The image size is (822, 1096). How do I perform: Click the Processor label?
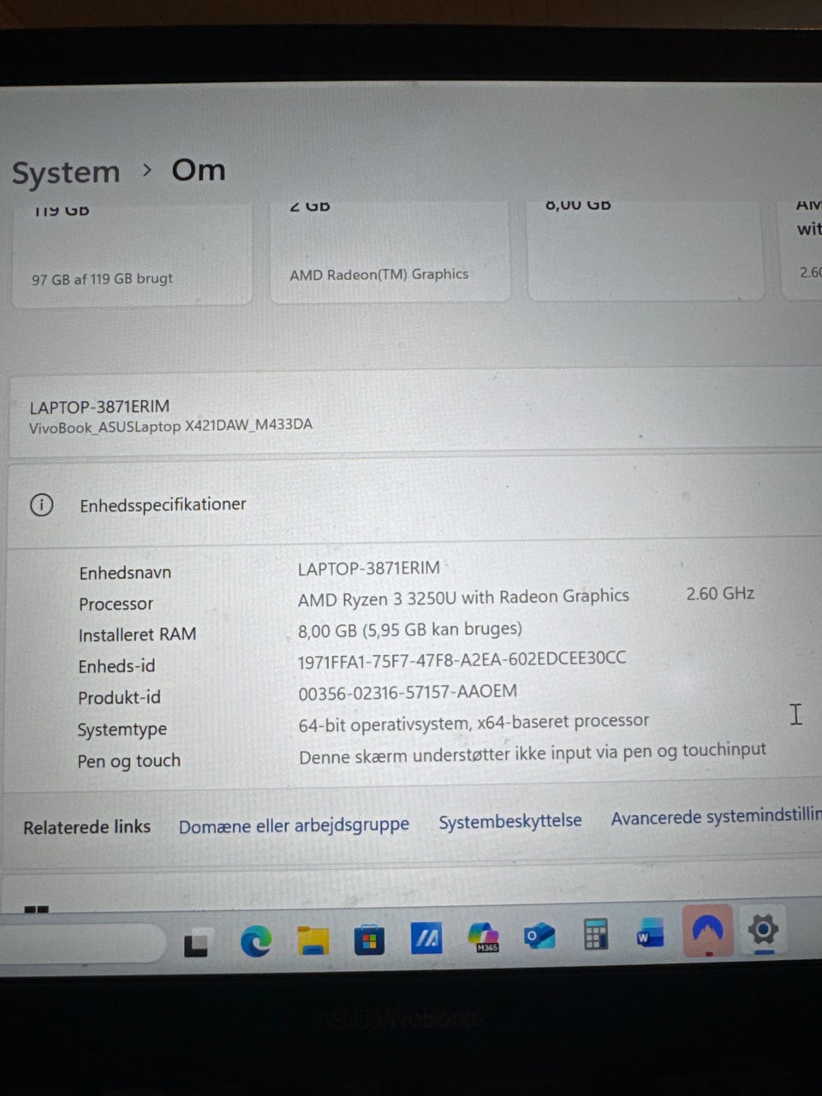[116, 604]
